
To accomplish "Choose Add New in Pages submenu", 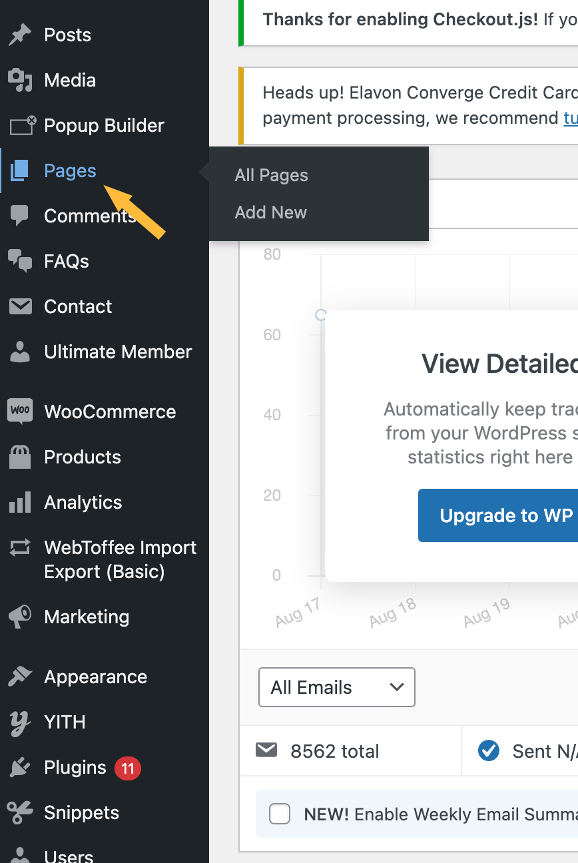I will tap(270, 212).
